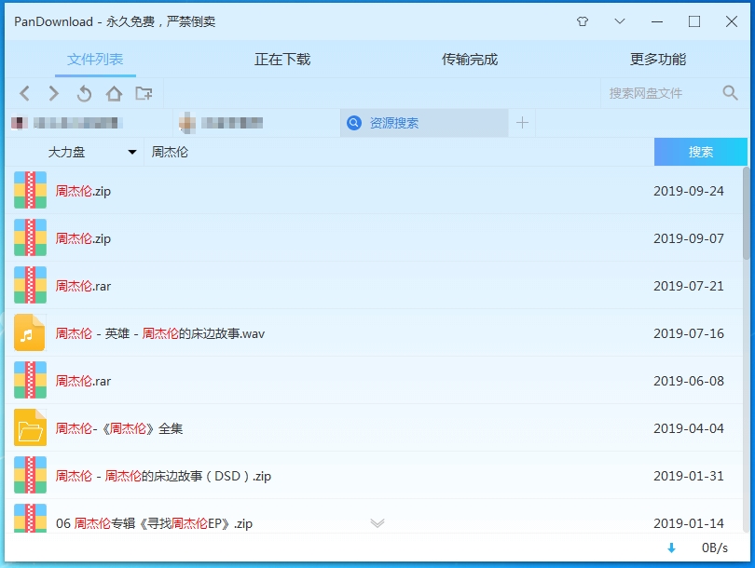Click archive icon of 周杰伦.rar dated 2019-06-08
This screenshot has height=568, width=755.
tap(31, 380)
